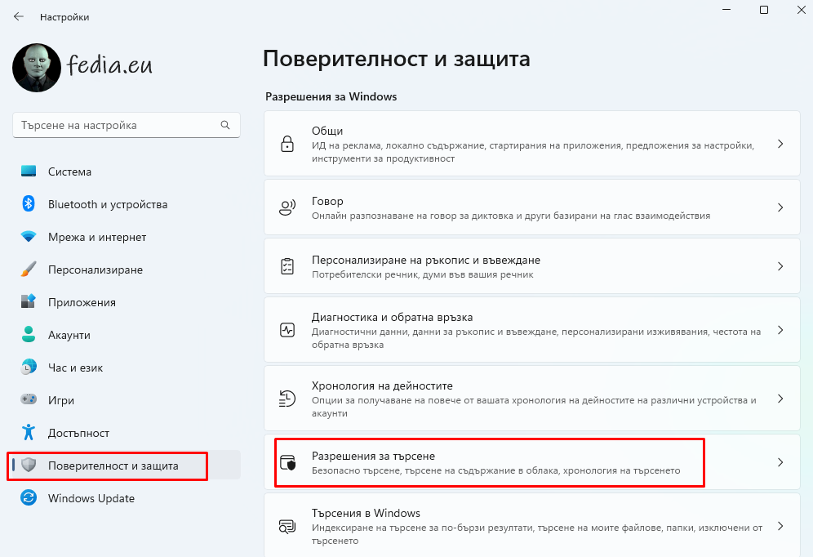Select Час и език
813x557 pixels.
(x=126, y=368)
